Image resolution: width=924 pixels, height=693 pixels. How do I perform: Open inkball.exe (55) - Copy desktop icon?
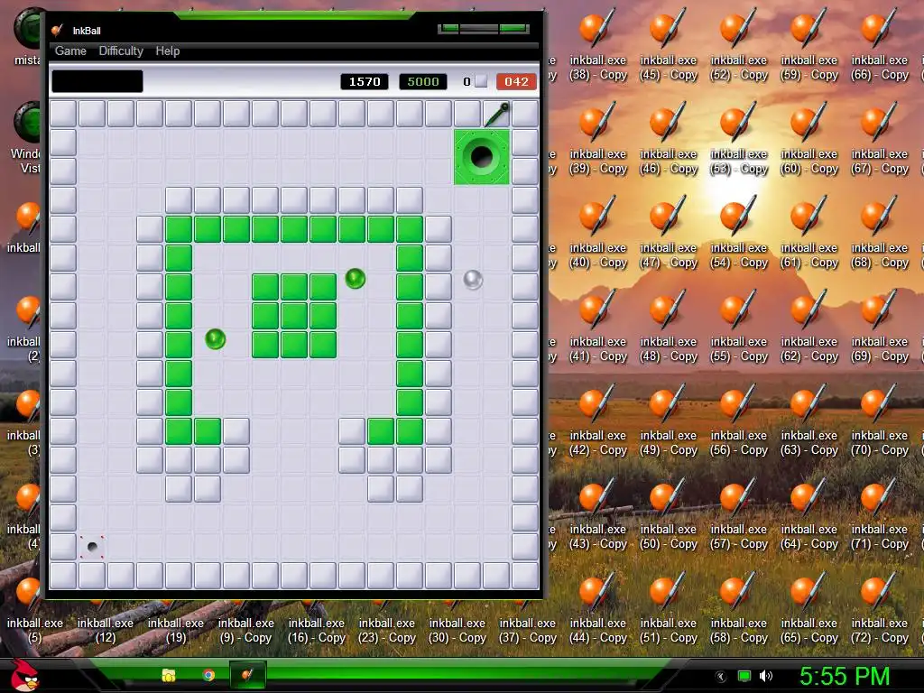point(738,327)
